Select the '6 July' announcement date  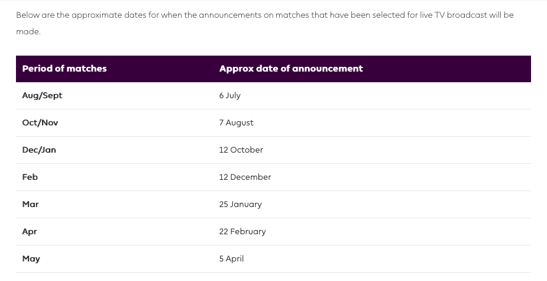(x=229, y=95)
